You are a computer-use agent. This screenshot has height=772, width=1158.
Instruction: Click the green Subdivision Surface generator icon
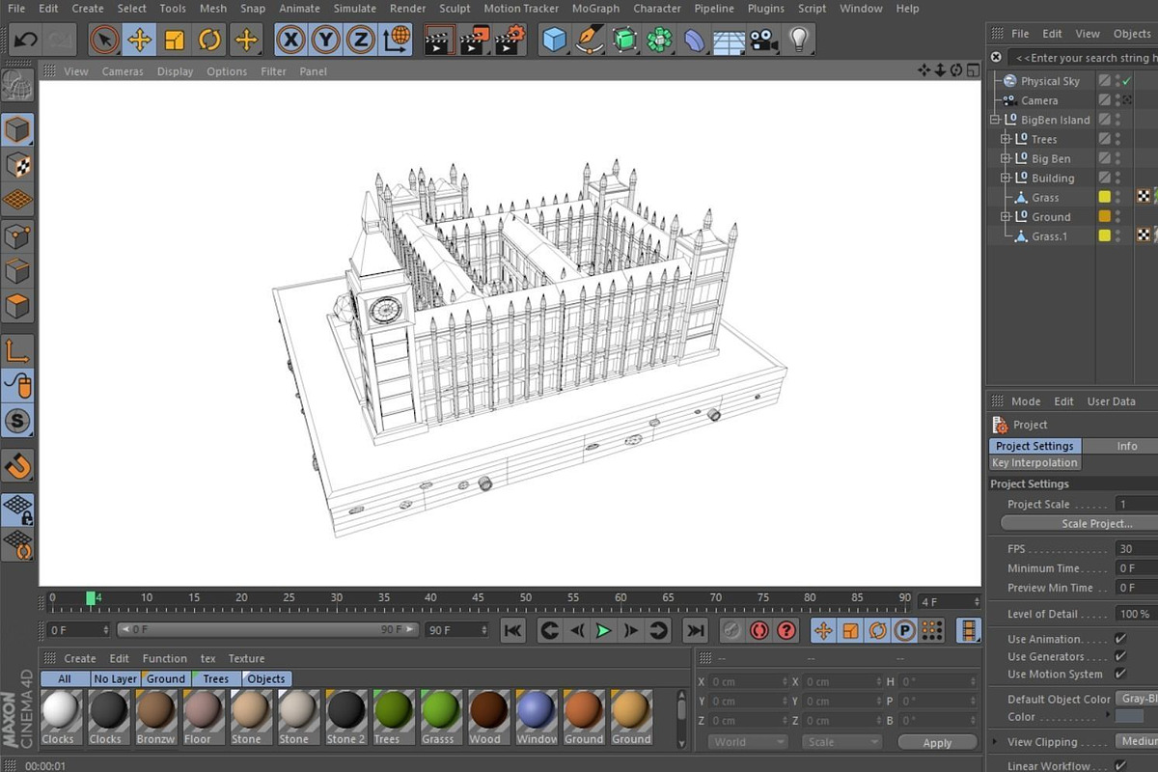coord(624,40)
